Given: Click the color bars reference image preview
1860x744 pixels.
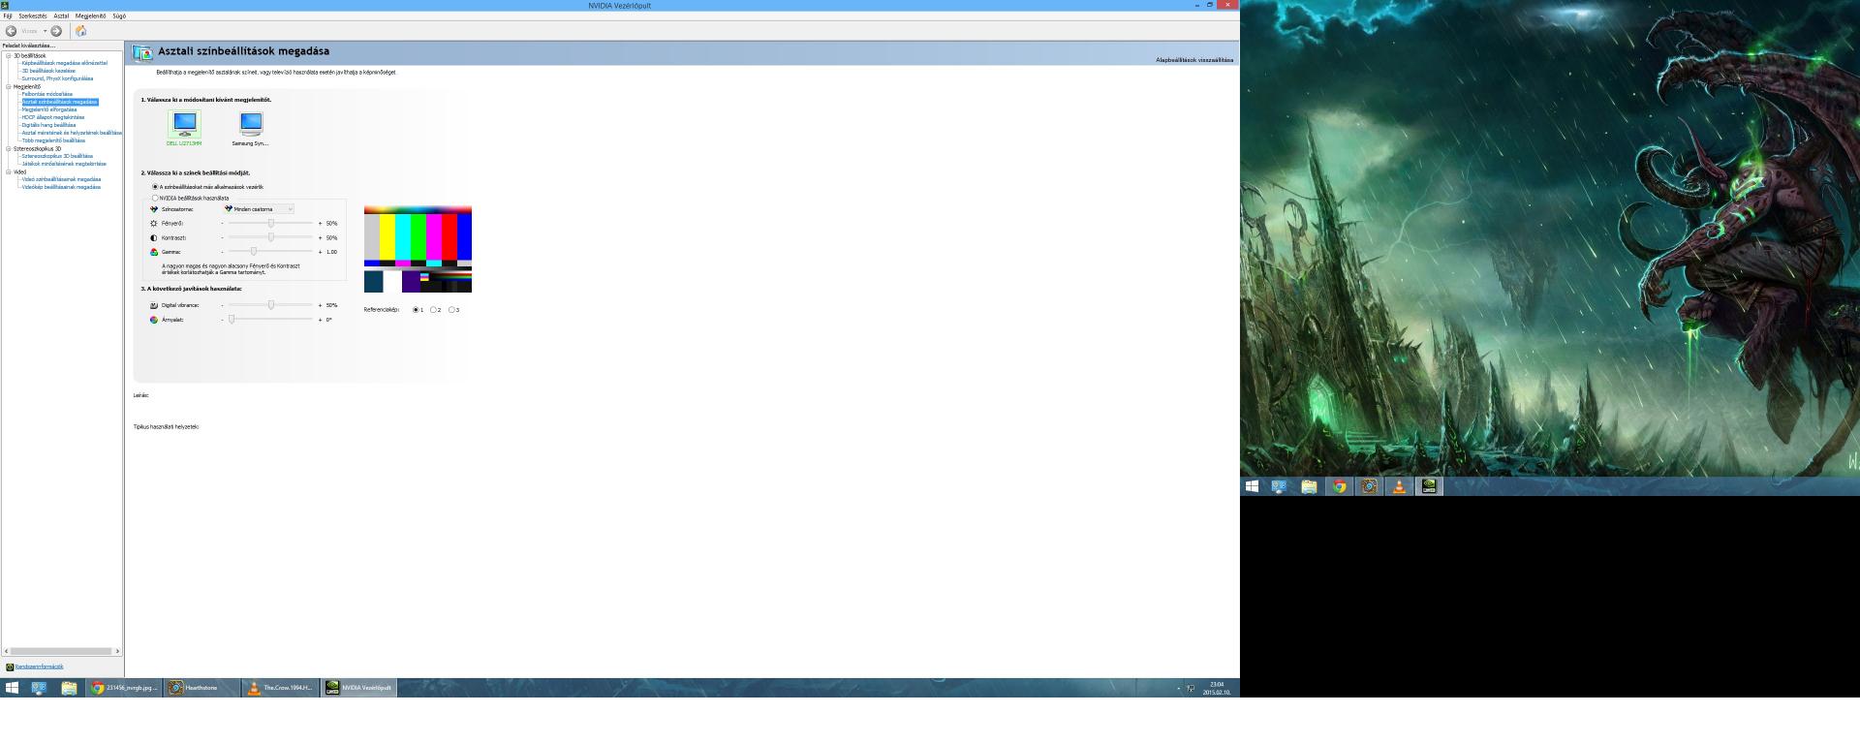Looking at the screenshot, I should tap(418, 249).
